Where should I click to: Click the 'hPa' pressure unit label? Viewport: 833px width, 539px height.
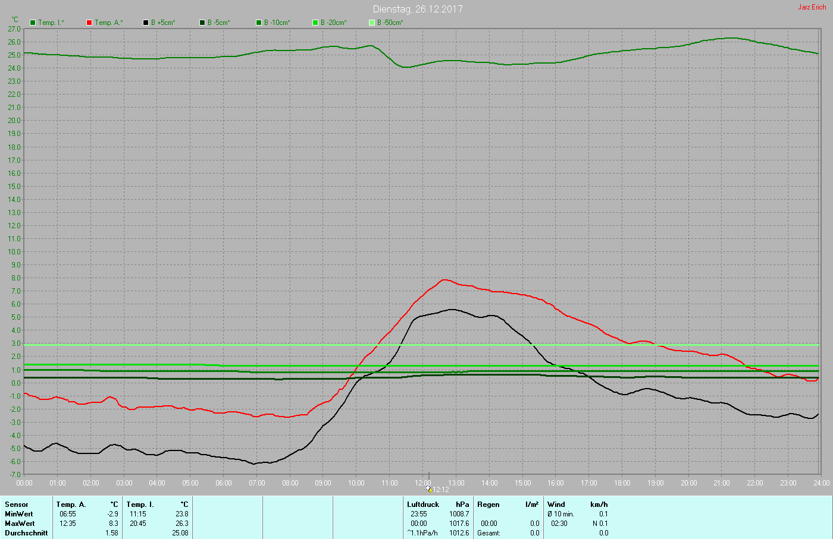click(462, 505)
